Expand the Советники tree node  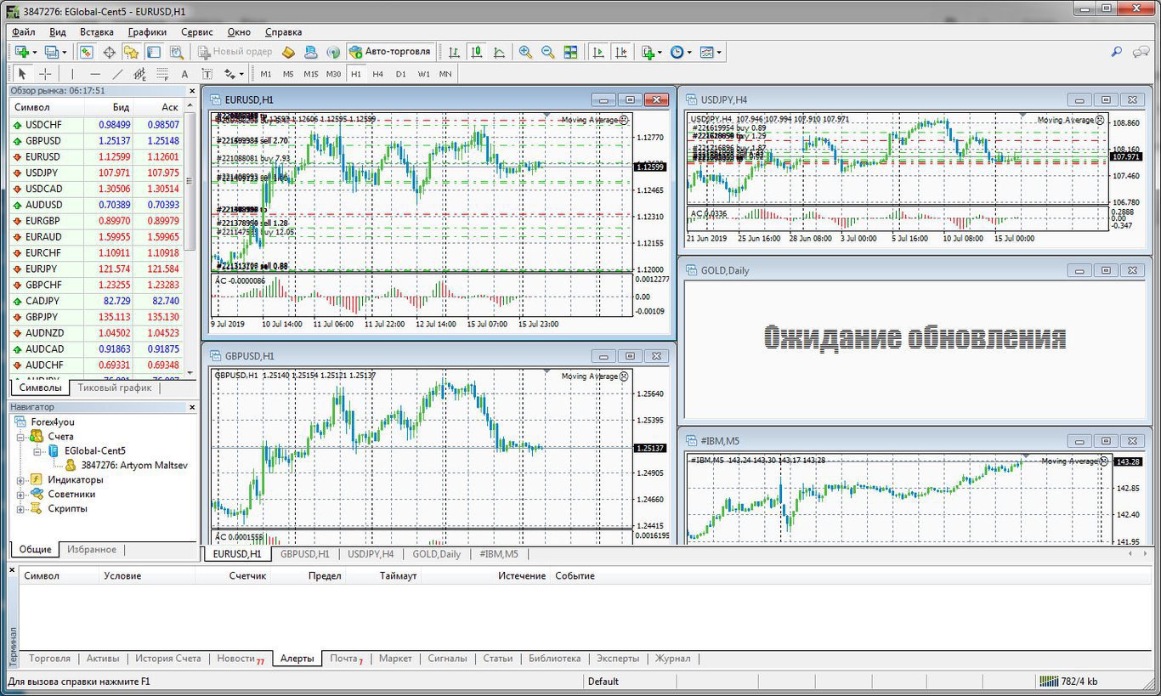[x=20, y=494]
